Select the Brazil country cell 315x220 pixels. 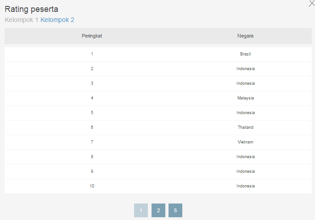246,54
